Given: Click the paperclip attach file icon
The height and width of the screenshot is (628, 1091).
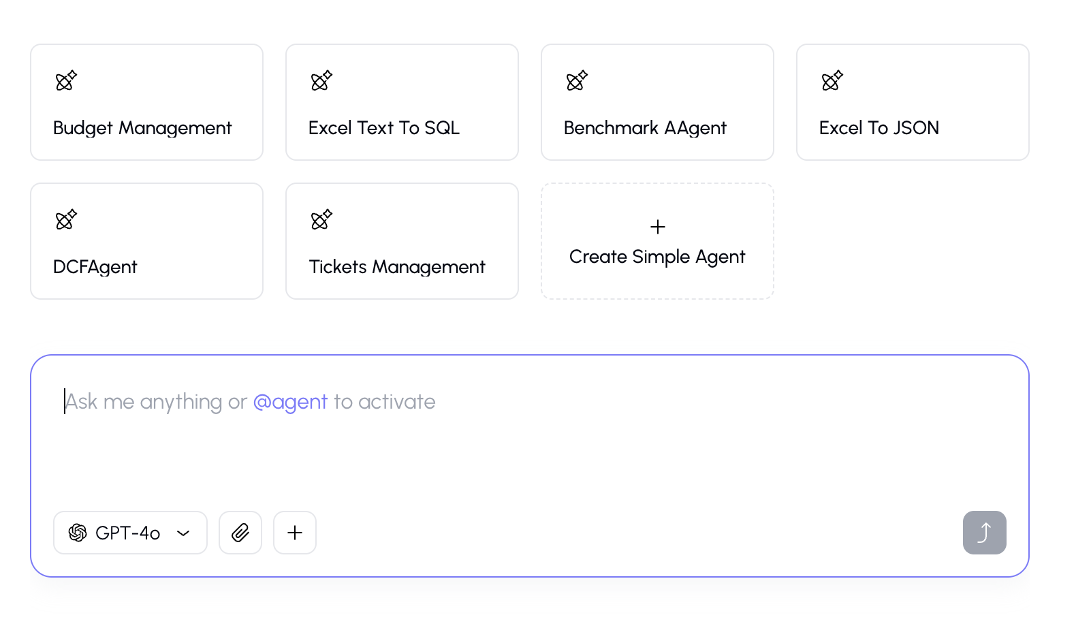Looking at the screenshot, I should pyautogui.click(x=240, y=533).
